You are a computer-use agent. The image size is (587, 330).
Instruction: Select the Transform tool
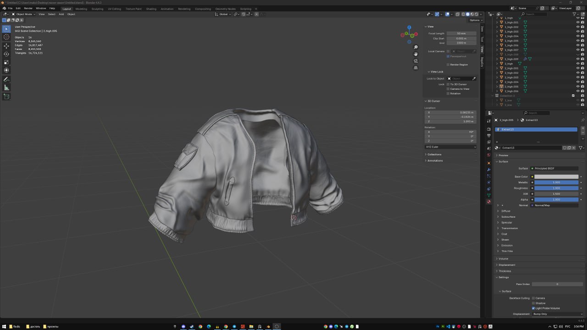[6, 70]
